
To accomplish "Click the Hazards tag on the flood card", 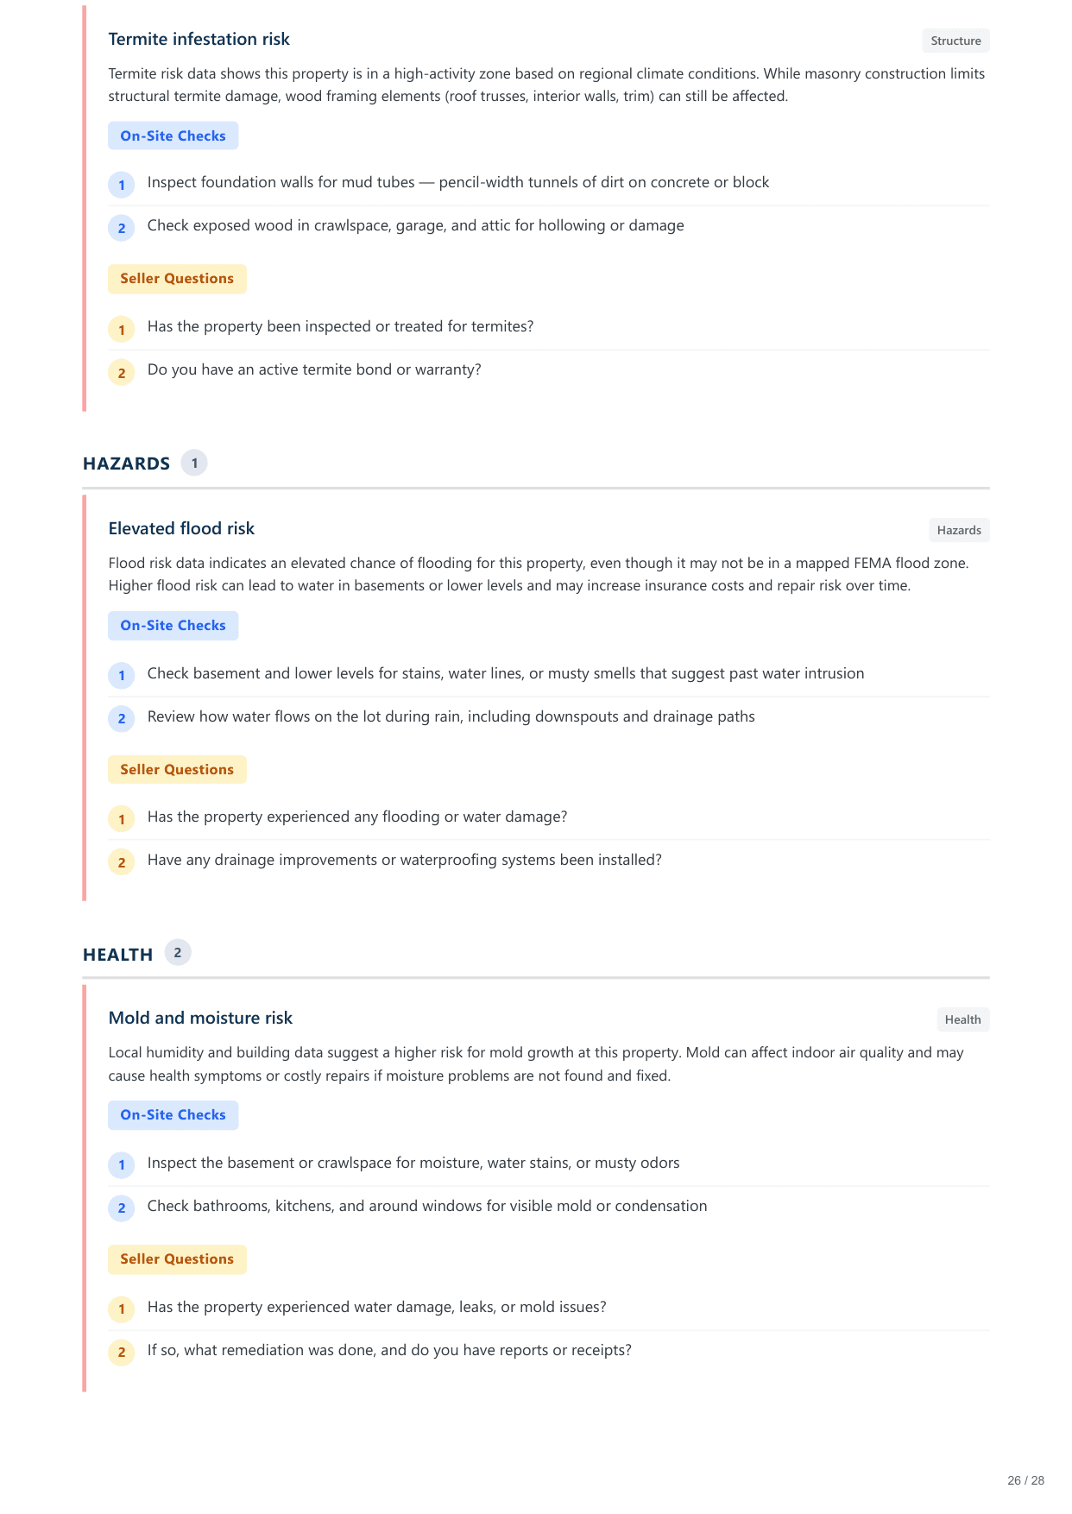I will (x=959, y=530).
